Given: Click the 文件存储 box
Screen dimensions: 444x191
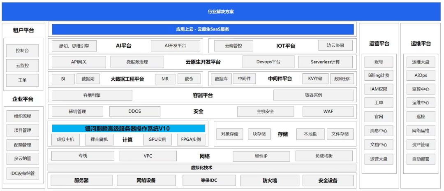Looking at the screenshot, I should [340, 134].
